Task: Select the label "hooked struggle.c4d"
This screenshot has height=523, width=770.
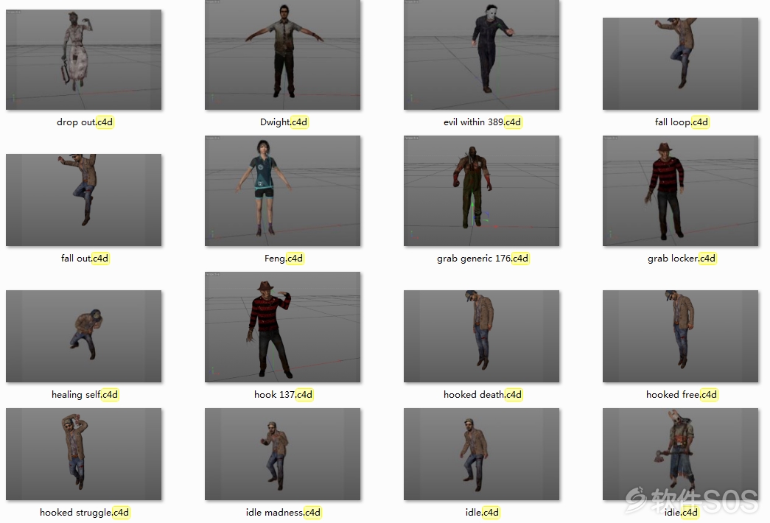Action: coord(84,512)
